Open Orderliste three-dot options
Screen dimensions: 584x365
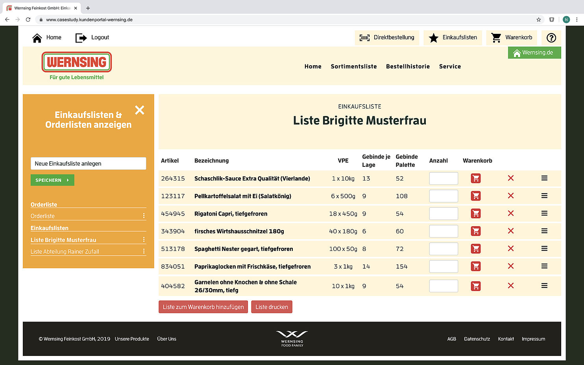(144, 216)
